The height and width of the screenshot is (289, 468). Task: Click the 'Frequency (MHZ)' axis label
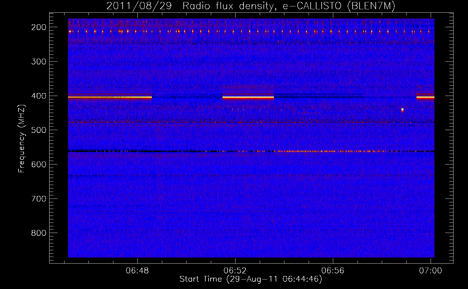(x=22, y=138)
